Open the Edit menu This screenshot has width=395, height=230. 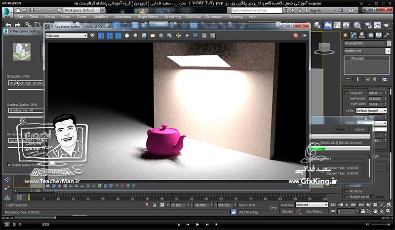(x=20, y=17)
